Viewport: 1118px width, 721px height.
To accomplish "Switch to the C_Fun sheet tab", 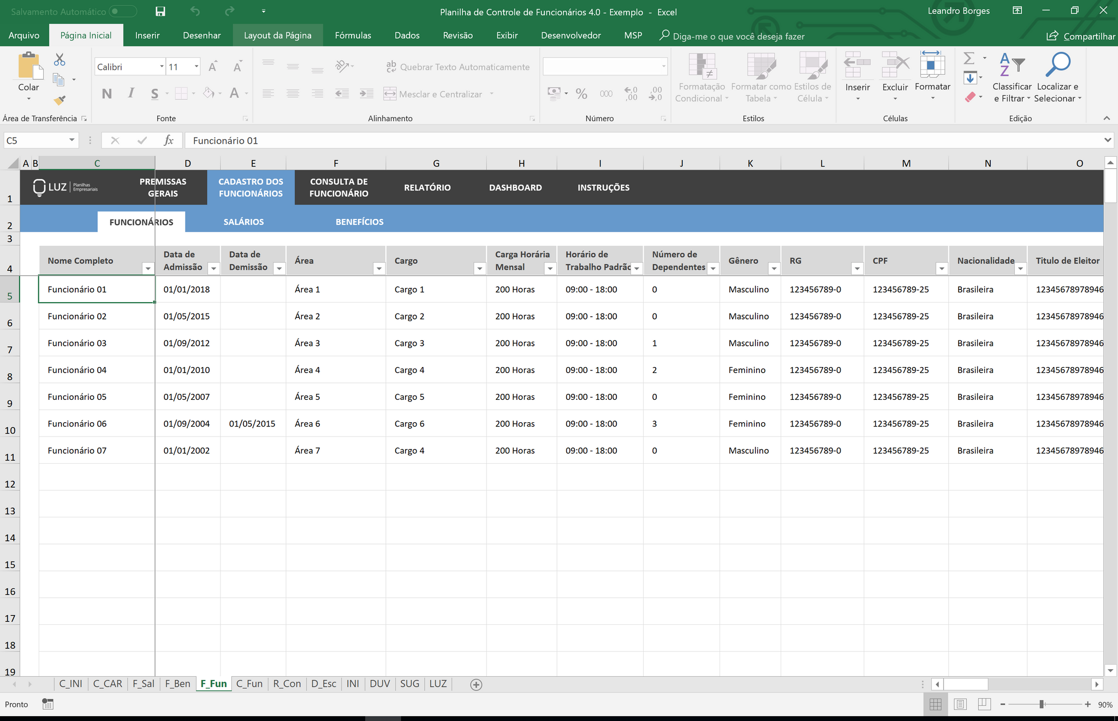I will tap(249, 684).
